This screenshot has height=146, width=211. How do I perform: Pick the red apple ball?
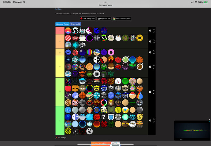(68, 88)
